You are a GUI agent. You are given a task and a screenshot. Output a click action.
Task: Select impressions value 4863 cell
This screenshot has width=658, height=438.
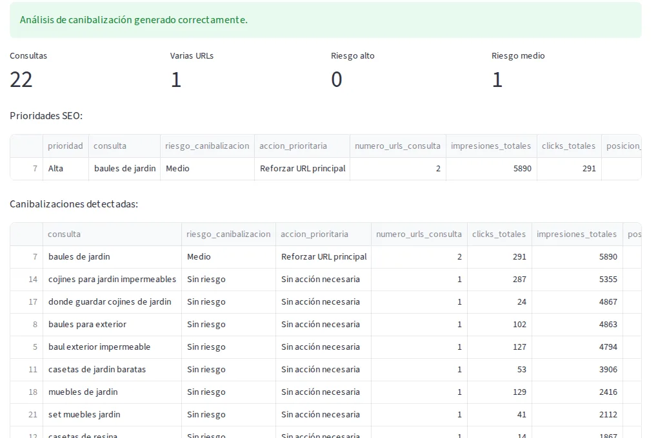coord(577,325)
